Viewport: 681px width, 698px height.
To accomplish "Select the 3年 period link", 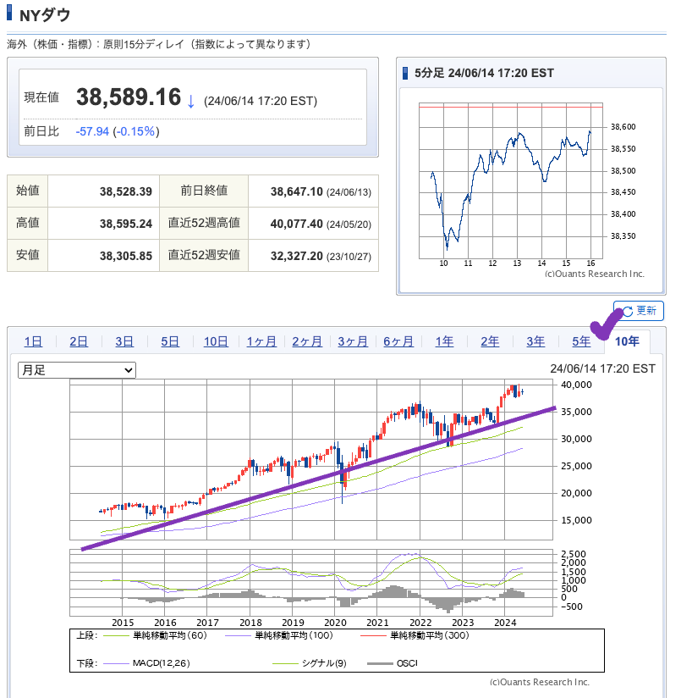I will tap(535, 341).
